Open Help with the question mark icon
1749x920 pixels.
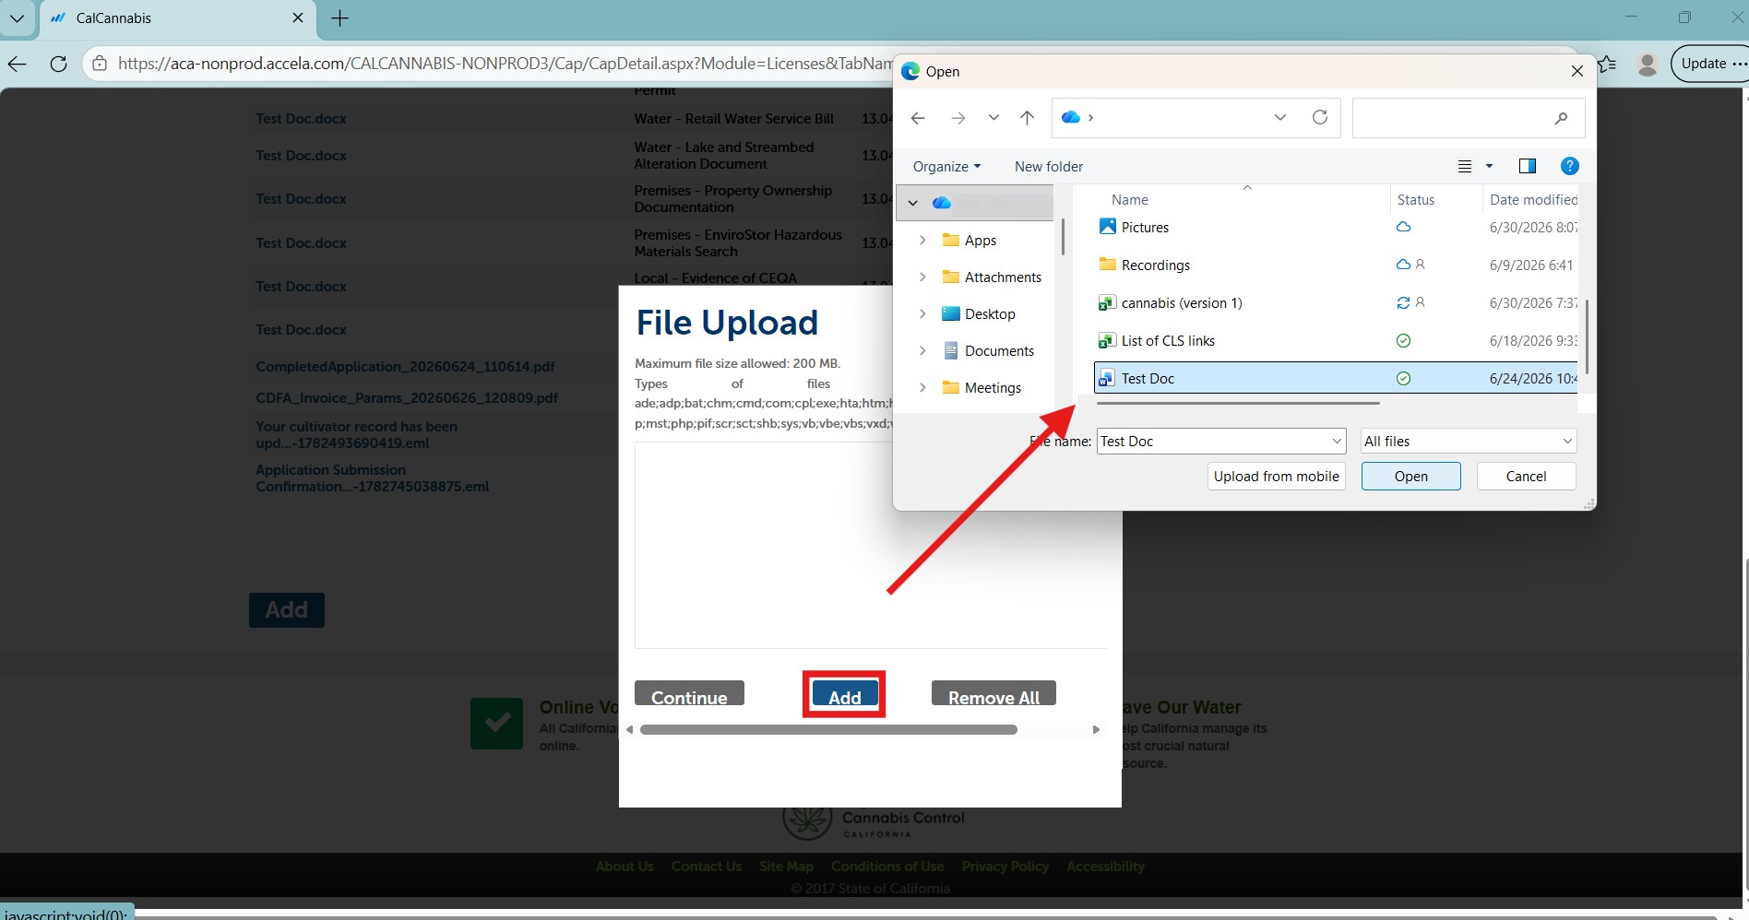1569,166
